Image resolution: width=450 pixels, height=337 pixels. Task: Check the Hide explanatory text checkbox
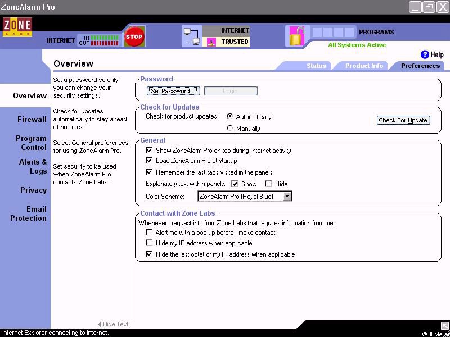point(268,184)
